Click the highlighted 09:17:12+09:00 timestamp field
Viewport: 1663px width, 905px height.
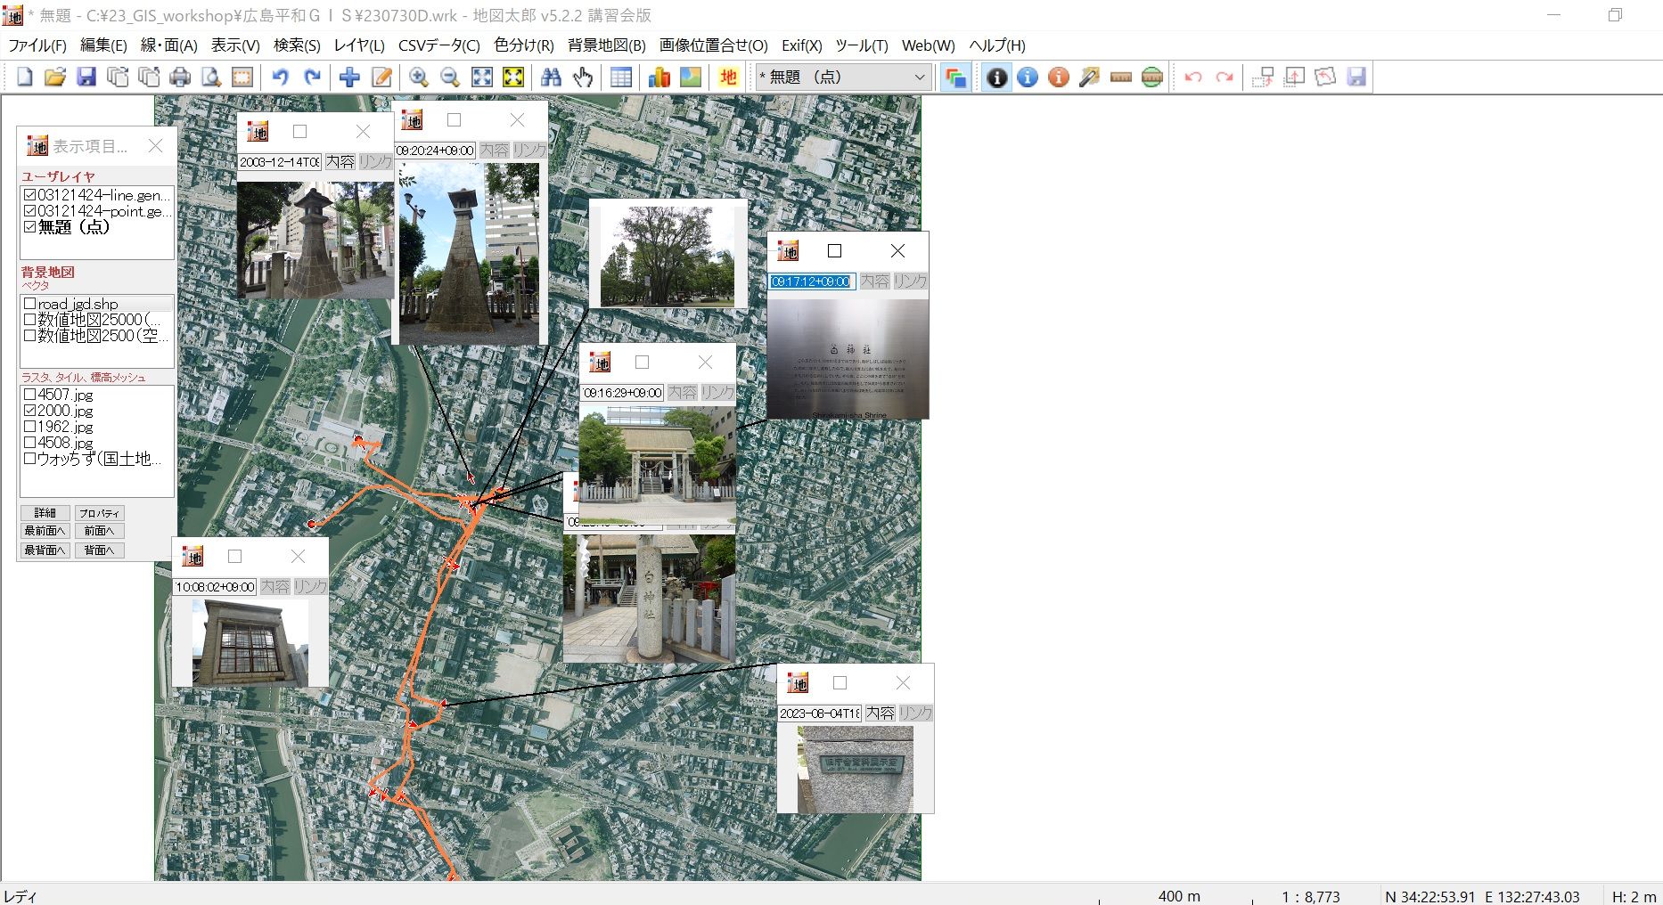tap(811, 281)
